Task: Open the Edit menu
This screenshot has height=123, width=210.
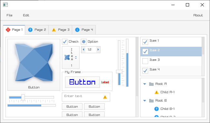Action: point(26,15)
